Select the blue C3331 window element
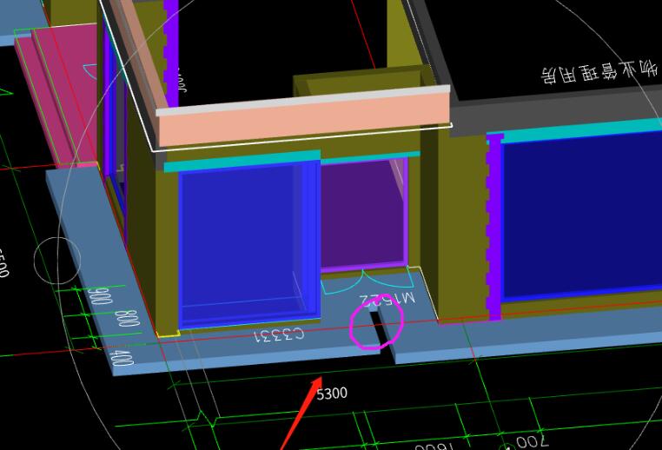The width and height of the screenshot is (662, 450). [x=249, y=245]
